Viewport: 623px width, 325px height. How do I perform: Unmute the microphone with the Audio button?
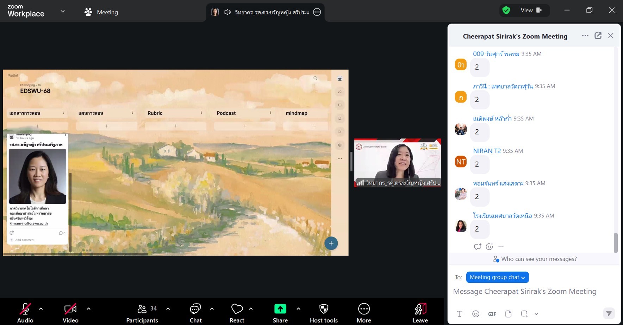click(x=25, y=312)
